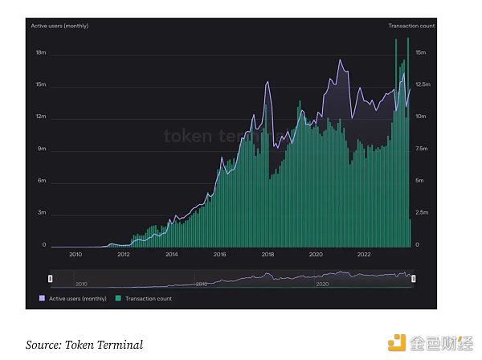Click the 金色财经 watermark text
The image size is (482, 360).
pyautogui.click(x=440, y=345)
